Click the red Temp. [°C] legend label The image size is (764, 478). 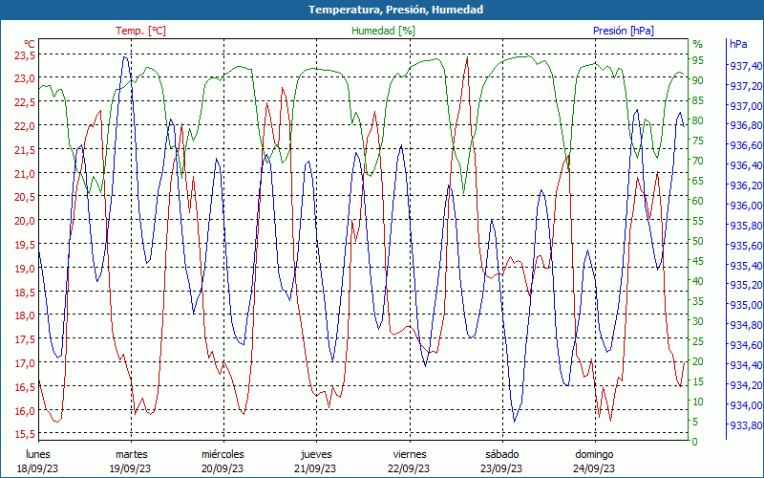(x=140, y=31)
